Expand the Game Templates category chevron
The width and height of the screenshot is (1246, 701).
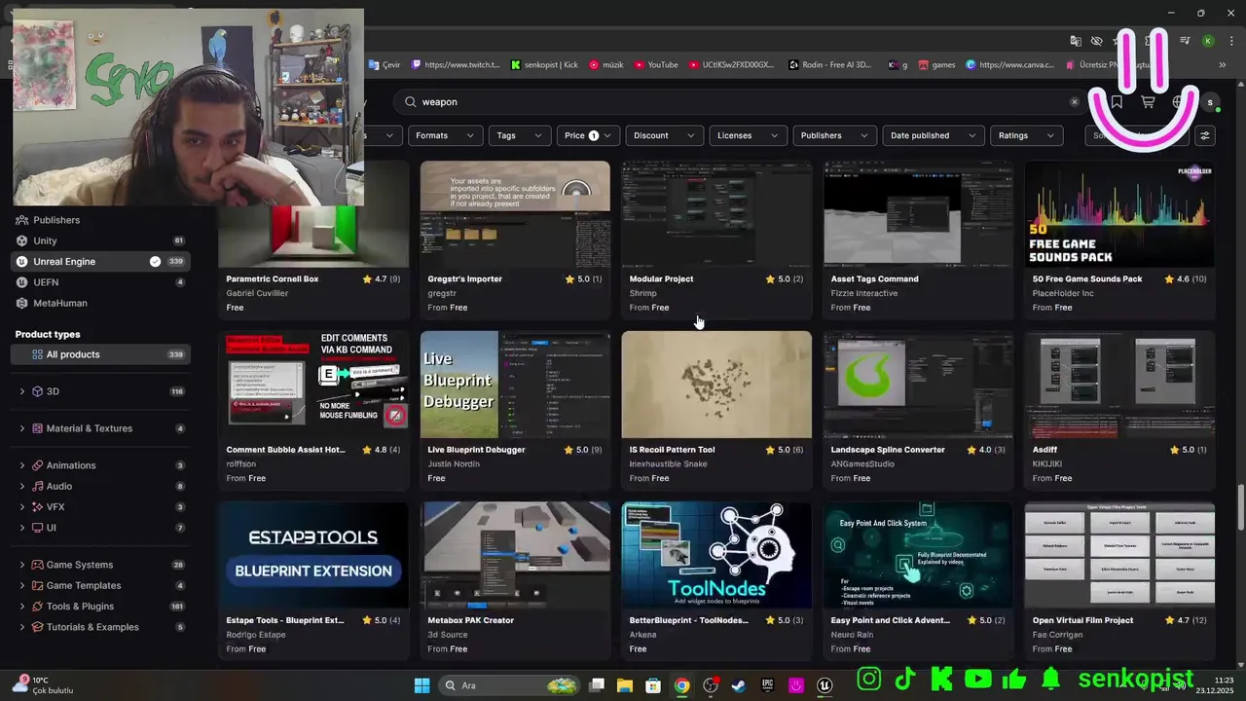pos(22,585)
